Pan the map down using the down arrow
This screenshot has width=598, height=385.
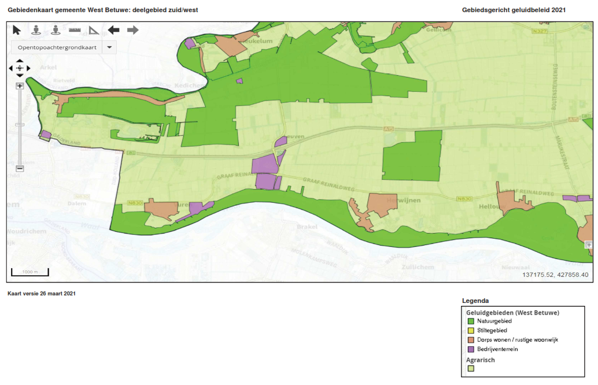click(20, 75)
